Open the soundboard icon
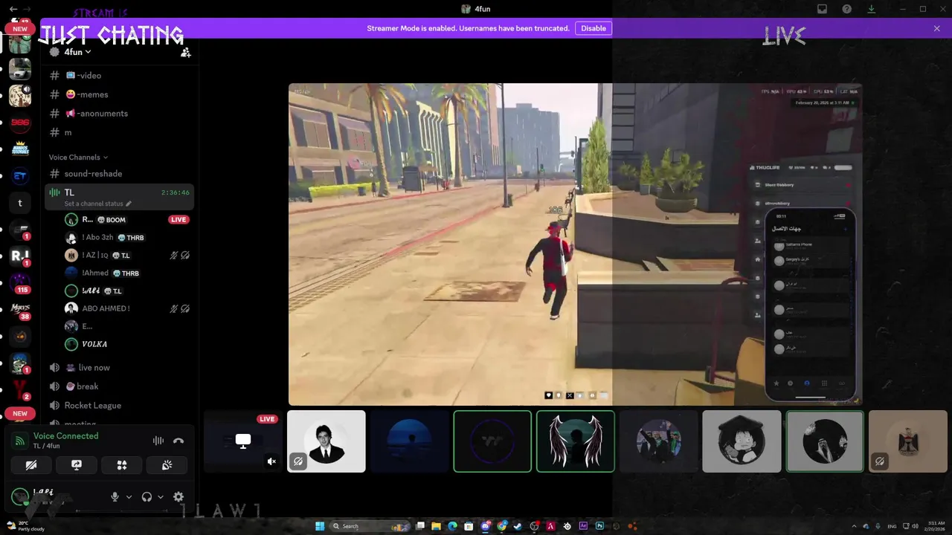The height and width of the screenshot is (535, 952). coord(167,465)
